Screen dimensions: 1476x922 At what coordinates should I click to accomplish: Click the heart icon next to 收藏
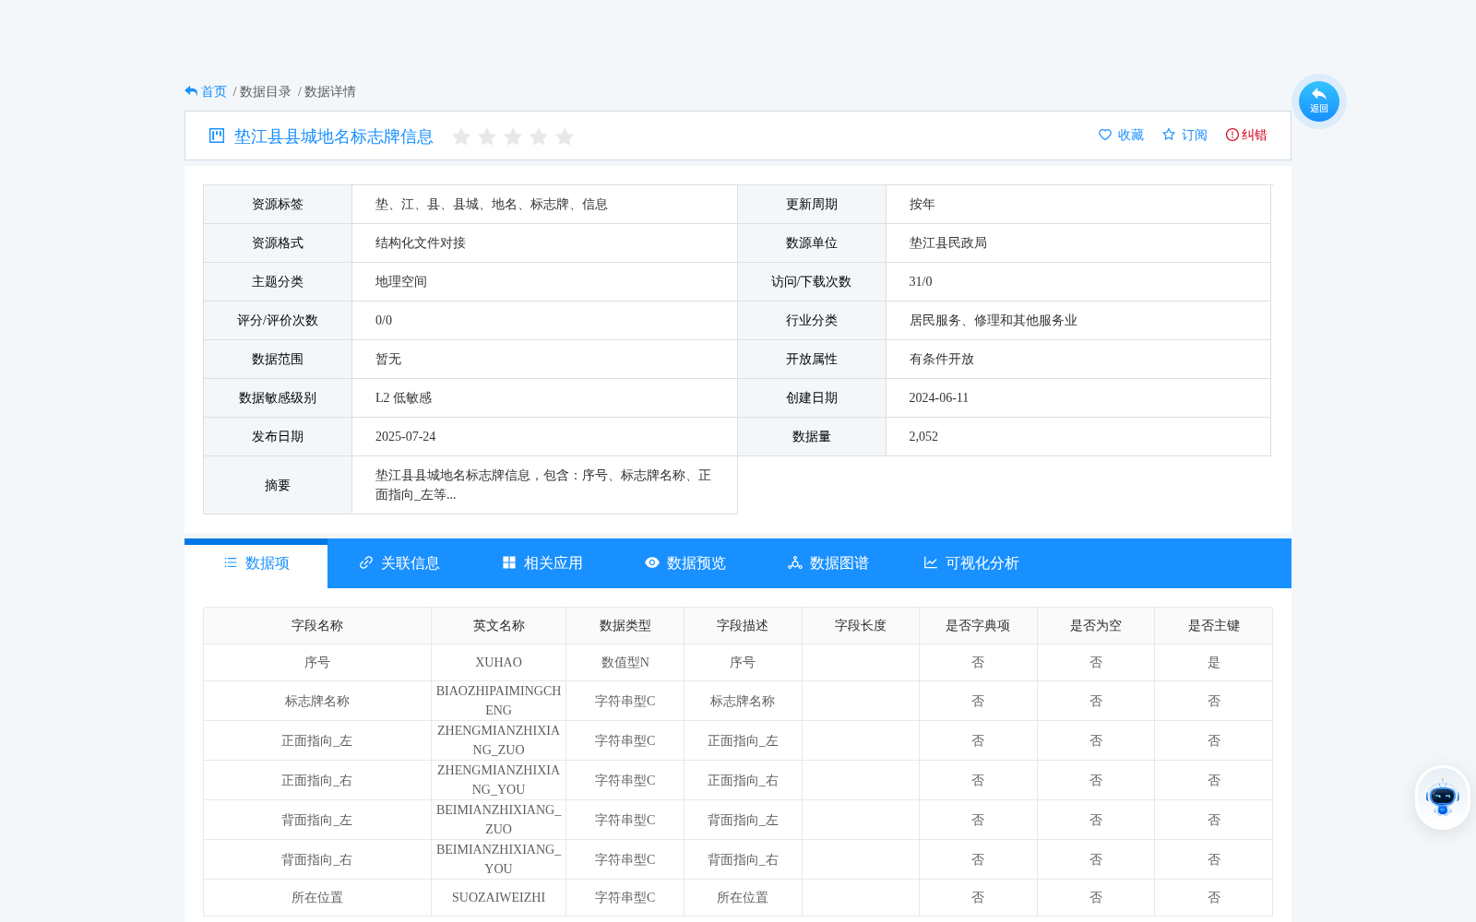[1105, 135]
